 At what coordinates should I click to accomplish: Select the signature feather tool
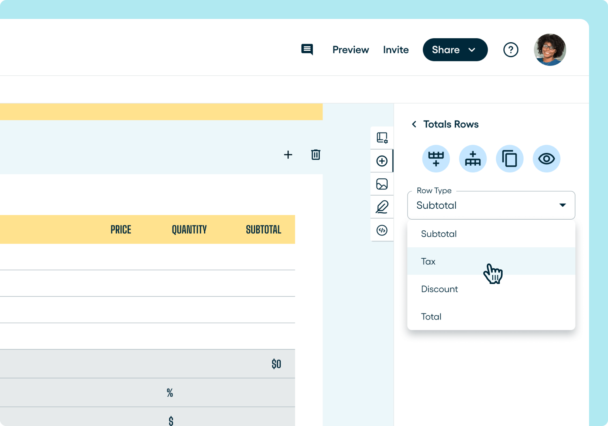click(382, 207)
